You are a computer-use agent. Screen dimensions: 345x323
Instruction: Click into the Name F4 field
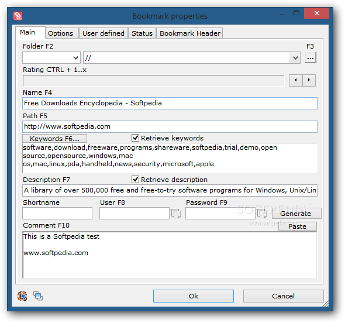coord(170,103)
